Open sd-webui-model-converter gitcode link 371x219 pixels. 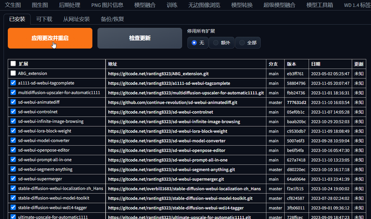166,141
